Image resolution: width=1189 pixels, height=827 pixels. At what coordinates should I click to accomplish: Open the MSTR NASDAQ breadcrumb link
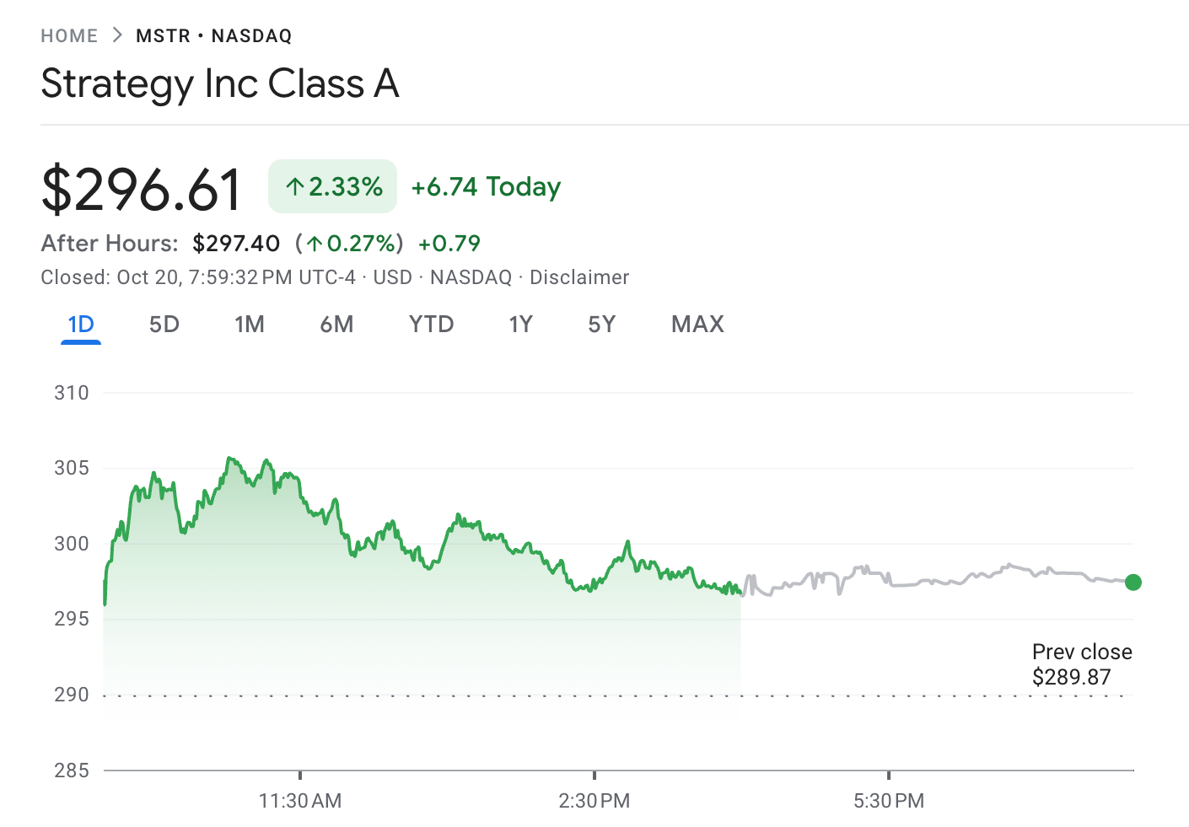[x=213, y=35]
